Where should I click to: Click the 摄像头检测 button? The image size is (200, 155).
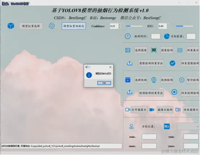pyautogui.click(x=165, y=110)
